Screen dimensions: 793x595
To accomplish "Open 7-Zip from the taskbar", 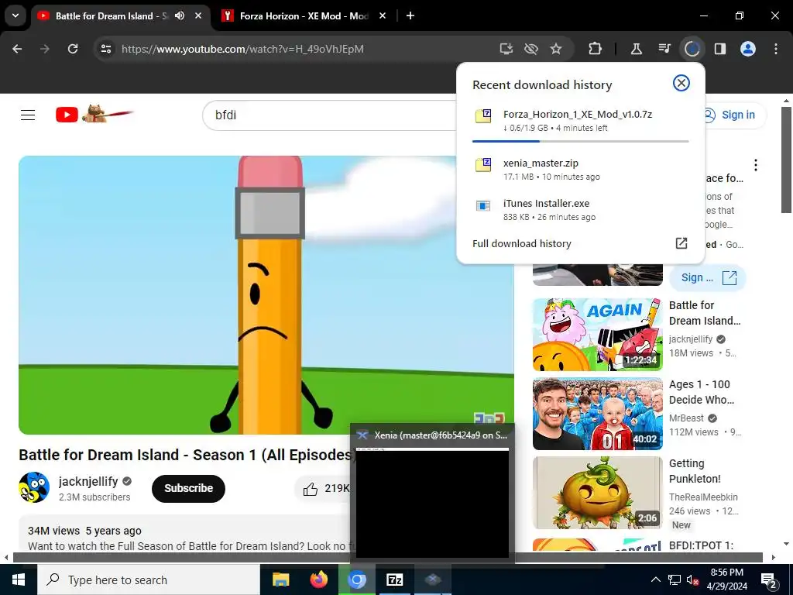I will [x=394, y=580].
